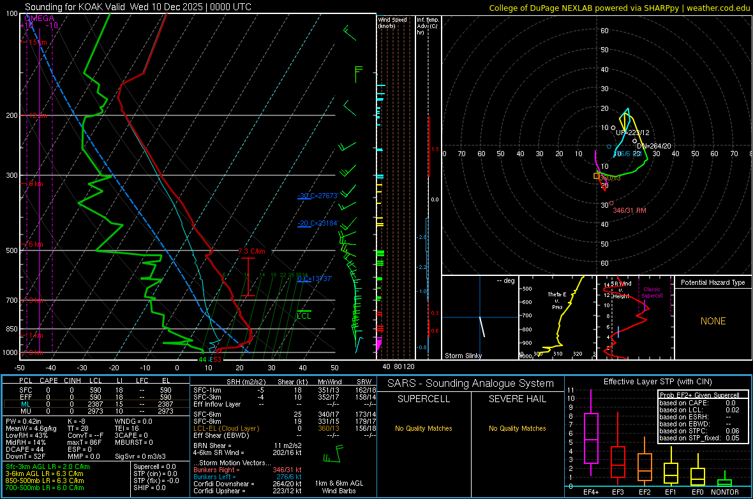Image resolution: width=753 pixels, height=499 pixels.
Task: Select the 'EFF' parcel row
Action: 96,397
